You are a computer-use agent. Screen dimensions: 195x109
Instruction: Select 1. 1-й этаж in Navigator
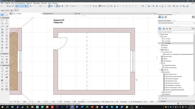tap(167, 43)
